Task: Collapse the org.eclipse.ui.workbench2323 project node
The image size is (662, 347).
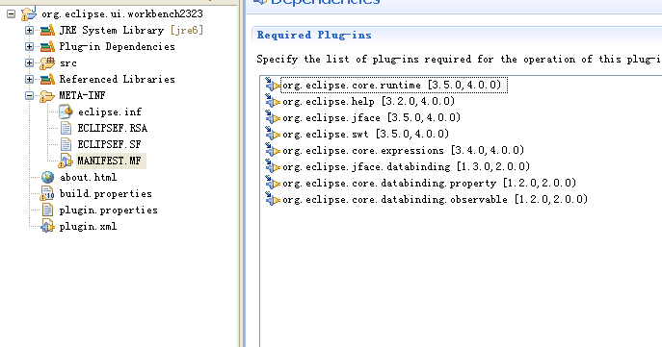Action: click(x=11, y=14)
